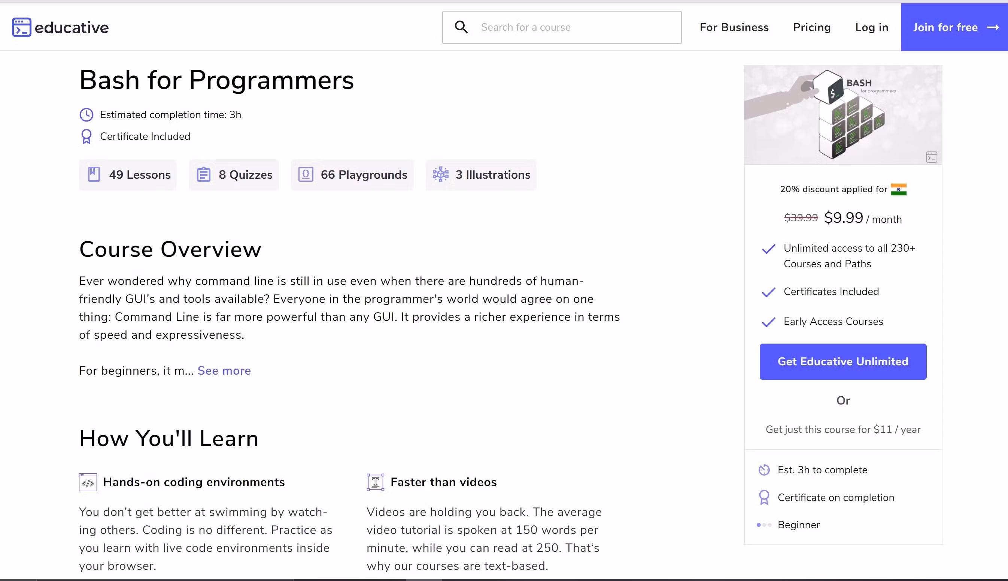Click the ribbon icon beside Certificate Included
This screenshot has width=1008, height=581.
[x=86, y=136]
